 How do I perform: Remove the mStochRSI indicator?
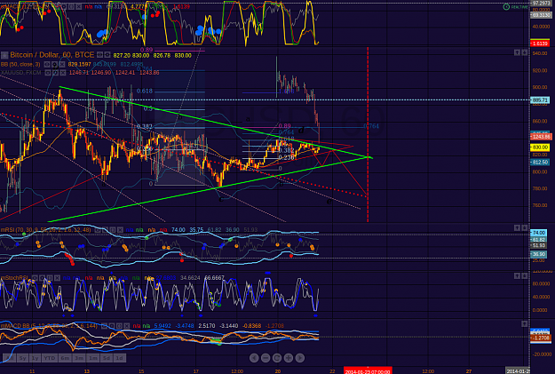tap(58, 278)
